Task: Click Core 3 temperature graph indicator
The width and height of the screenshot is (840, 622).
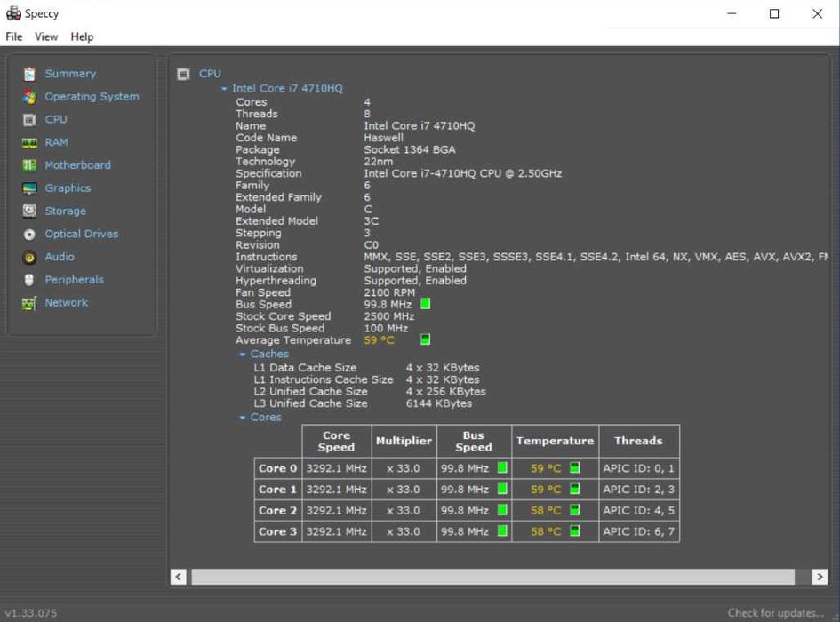Action: (575, 531)
